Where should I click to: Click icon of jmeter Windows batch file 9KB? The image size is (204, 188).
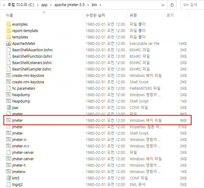click(9, 120)
